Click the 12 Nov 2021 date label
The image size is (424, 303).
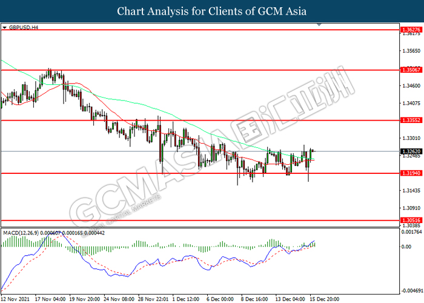coord(15,299)
